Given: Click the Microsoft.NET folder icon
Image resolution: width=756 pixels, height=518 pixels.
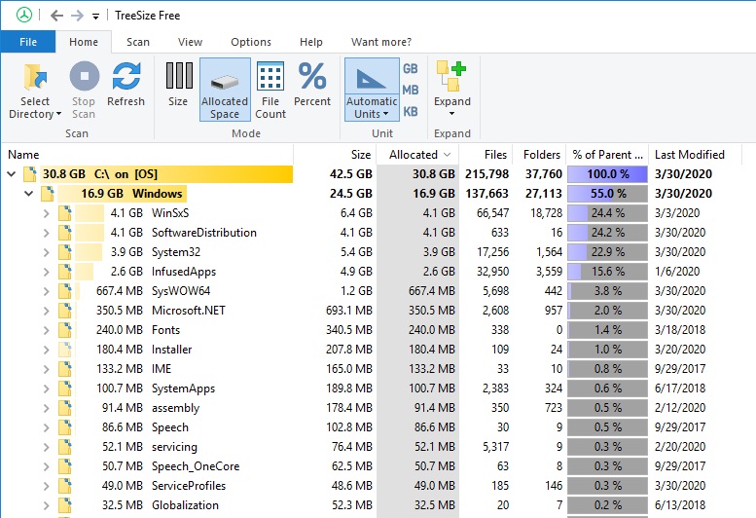Looking at the screenshot, I should coord(65,311).
